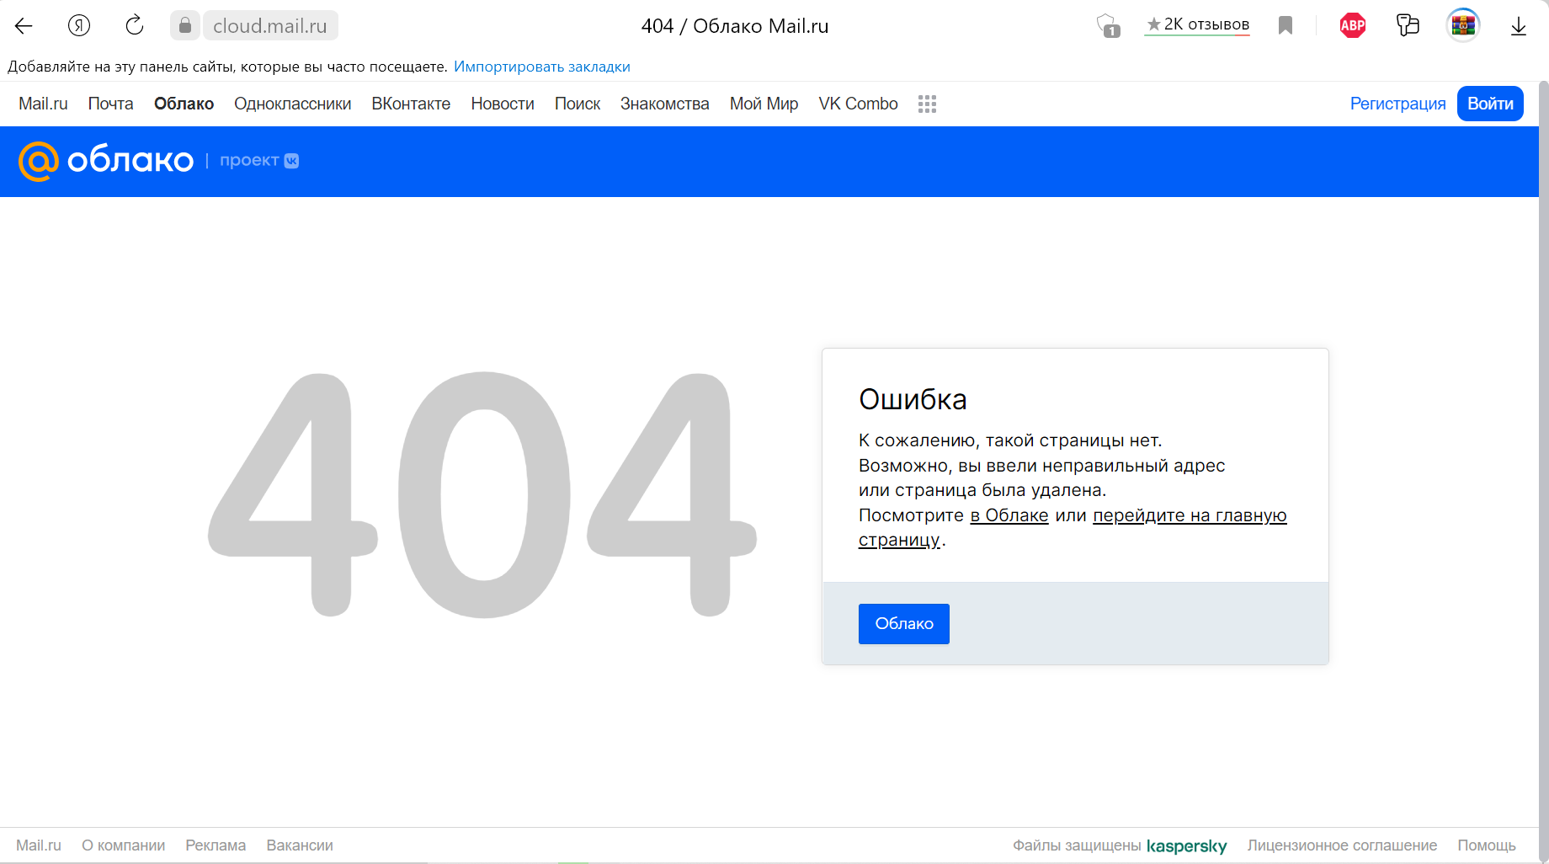Click the page vertical scrollbar
The image size is (1549, 864).
(1544, 472)
